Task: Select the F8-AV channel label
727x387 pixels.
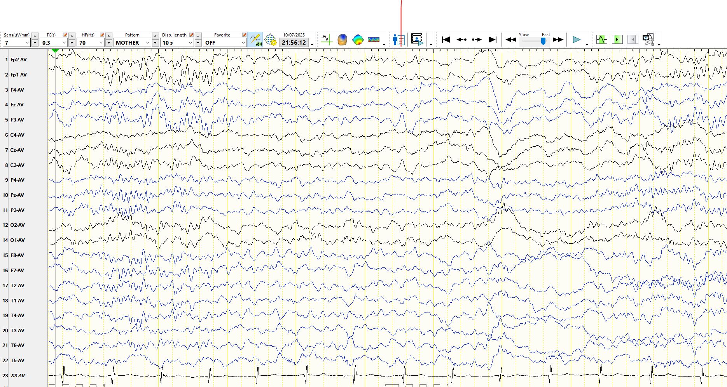Action: tap(17, 255)
